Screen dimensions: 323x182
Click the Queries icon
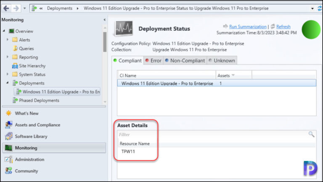15,48
